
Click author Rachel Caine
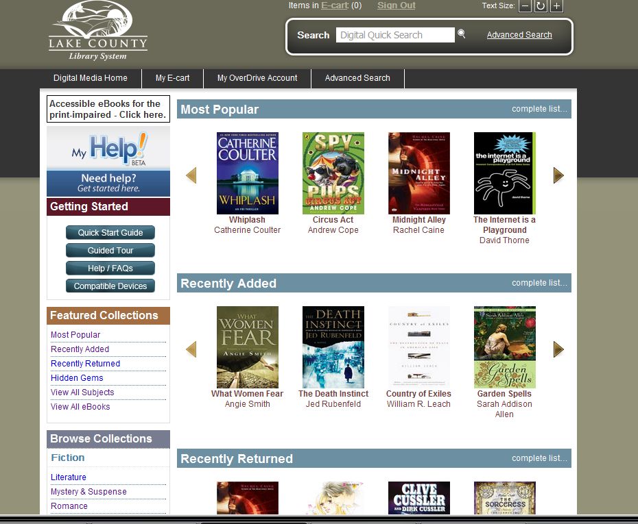pyautogui.click(x=418, y=230)
